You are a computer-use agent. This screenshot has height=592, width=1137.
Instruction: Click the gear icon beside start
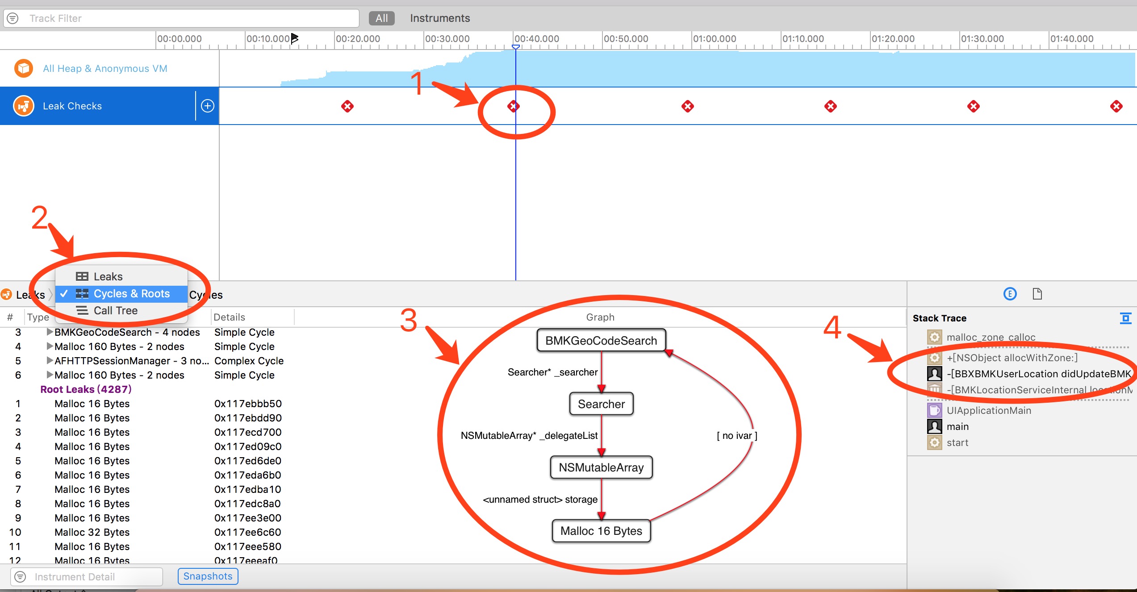pos(934,442)
